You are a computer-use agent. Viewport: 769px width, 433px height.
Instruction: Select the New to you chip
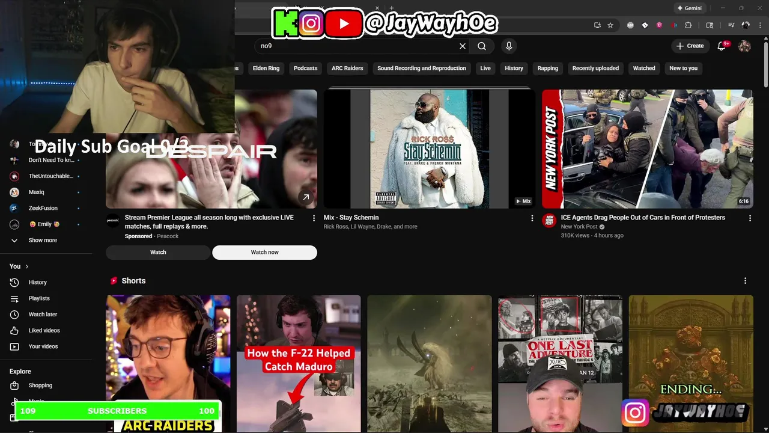point(684,68)
